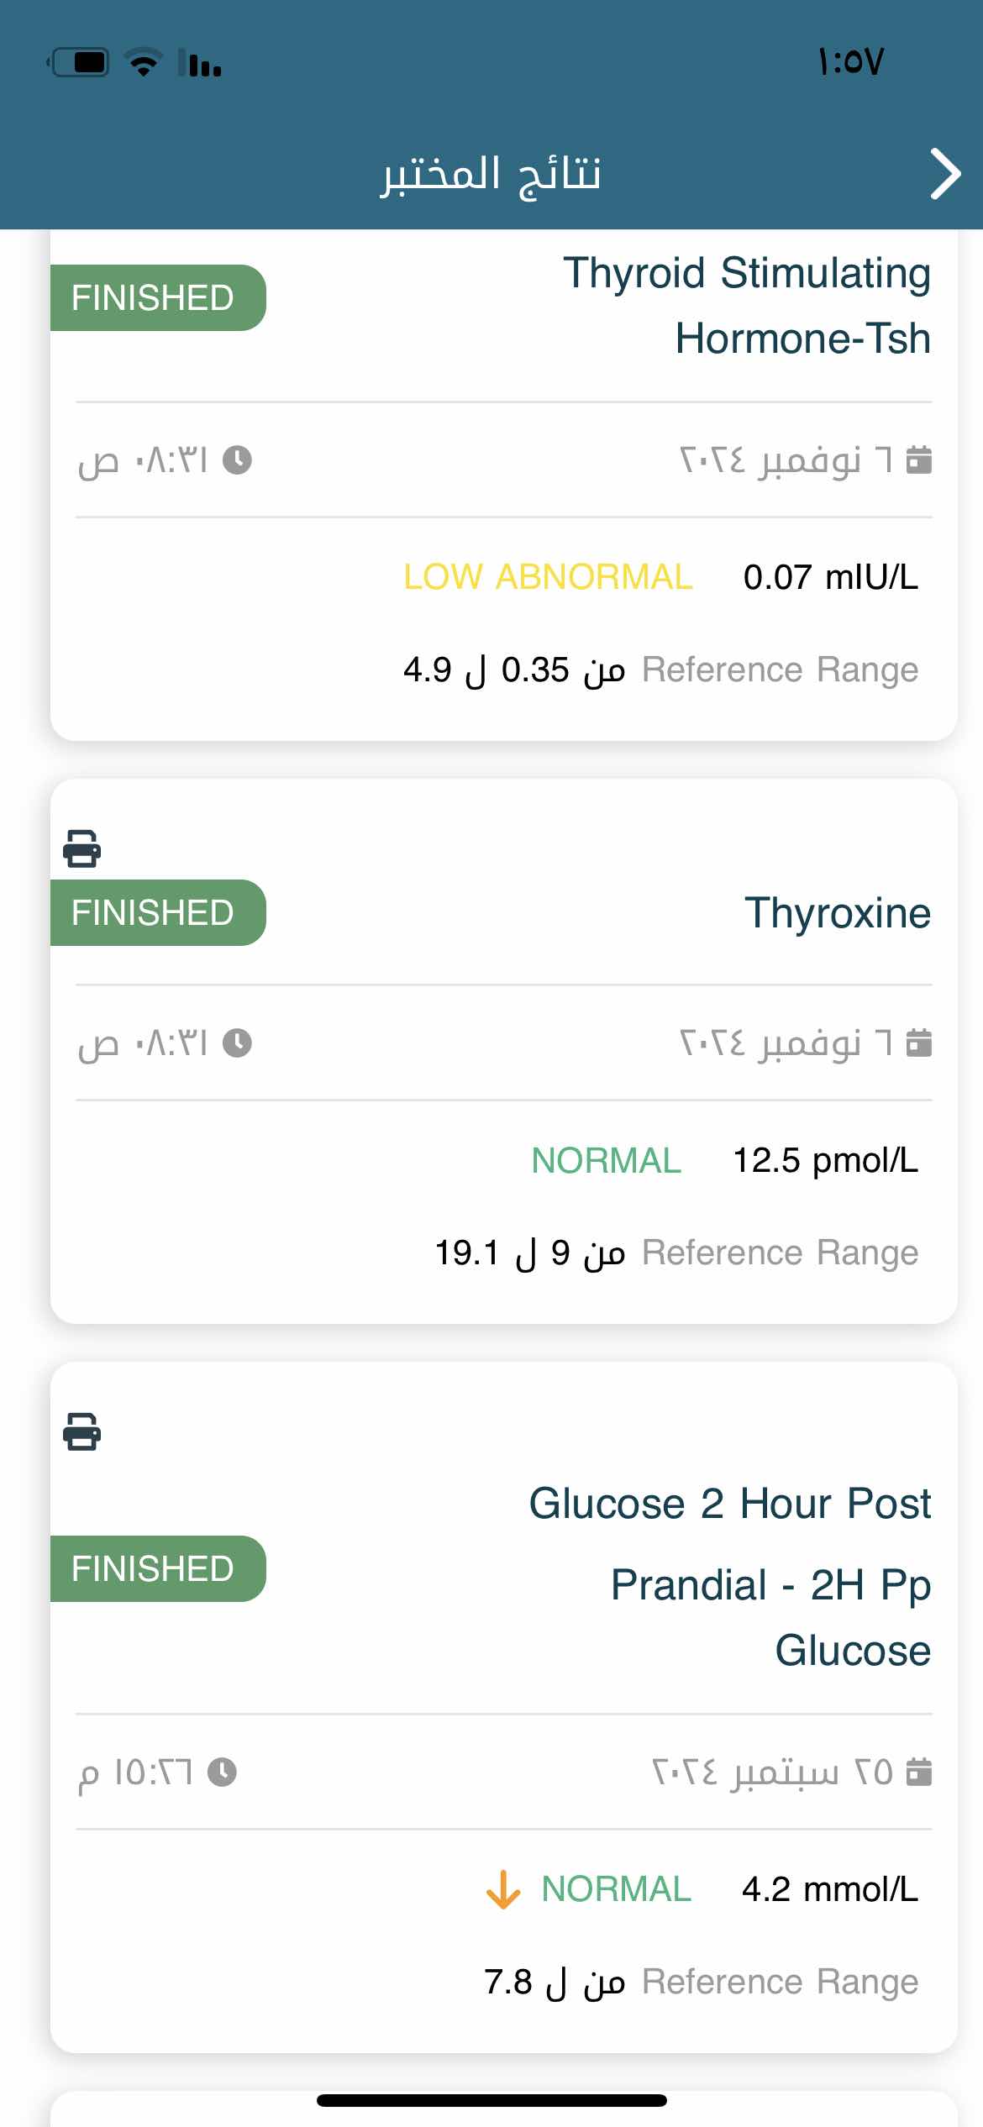This screenshot has height=2127, width=983.
Task: Tap FINISHED badge on TSH card
Action: (158, 298)
